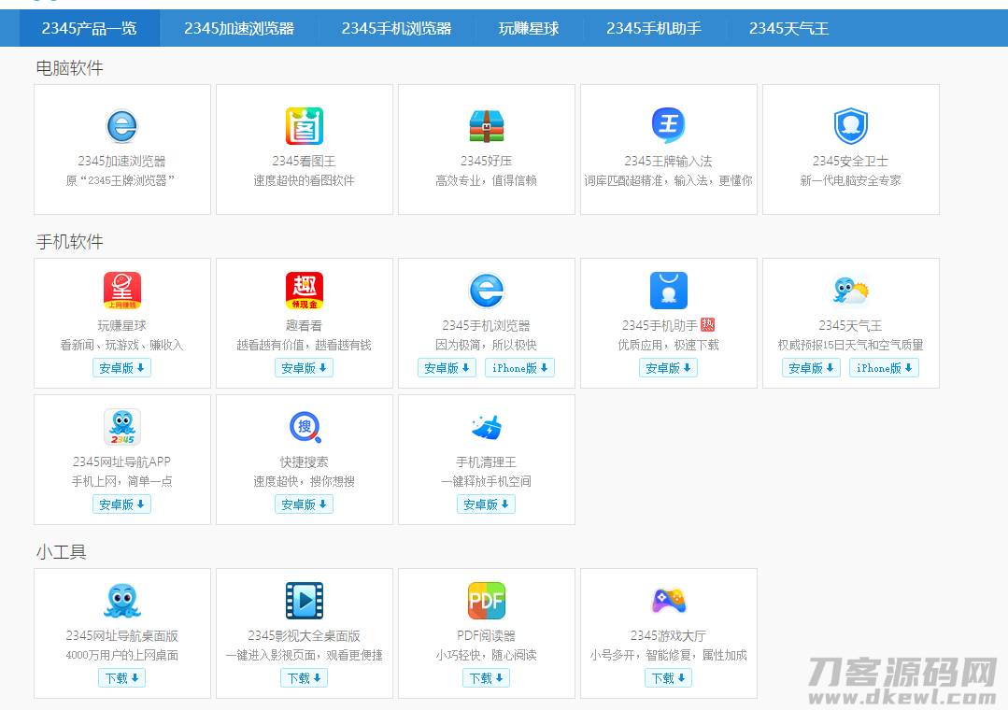Click the 2345手机浏览器 icon under 手机软件
Screen dimensions: 1008x710
pyautogui.click(x=486, y=291)
